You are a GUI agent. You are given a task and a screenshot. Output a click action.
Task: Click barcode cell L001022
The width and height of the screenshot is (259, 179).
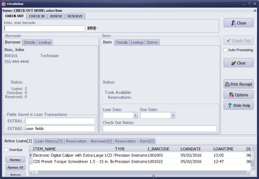click(x=164, y=161)
